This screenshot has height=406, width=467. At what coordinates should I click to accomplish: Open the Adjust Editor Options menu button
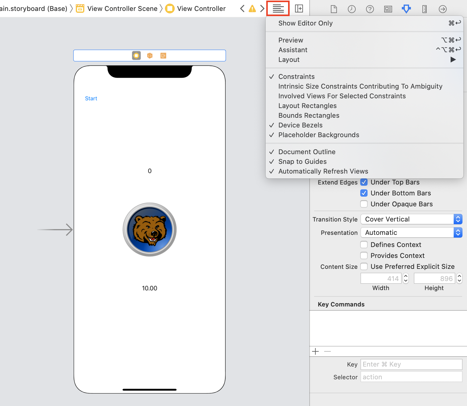pyautogui.click(x=278, y=8)
